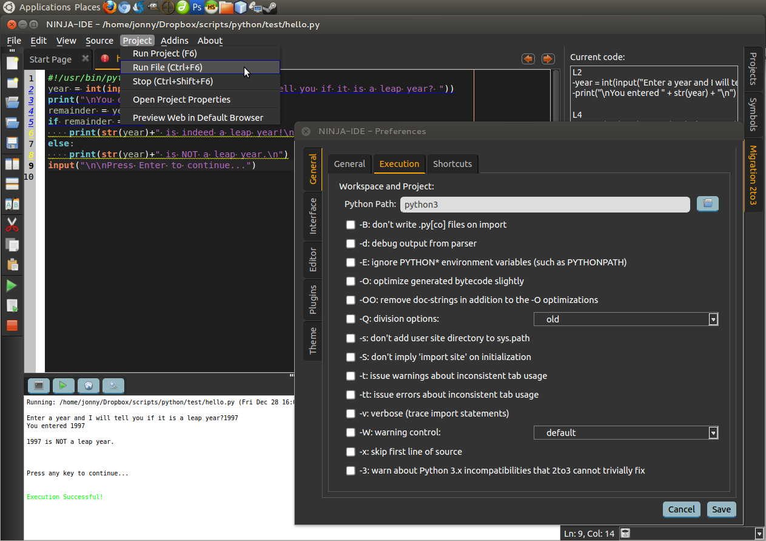The width and height of the screenshot is (766, 541).
Task: Open the division options dropdown showing old
Action: (626, 319)
